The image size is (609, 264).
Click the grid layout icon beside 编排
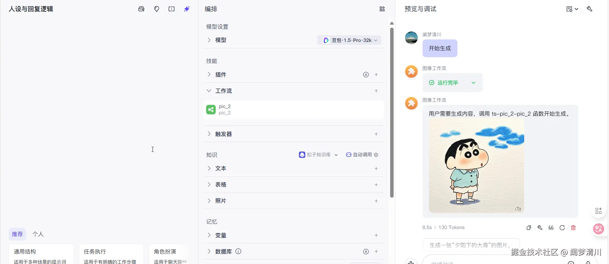click(x=382, y=9)
